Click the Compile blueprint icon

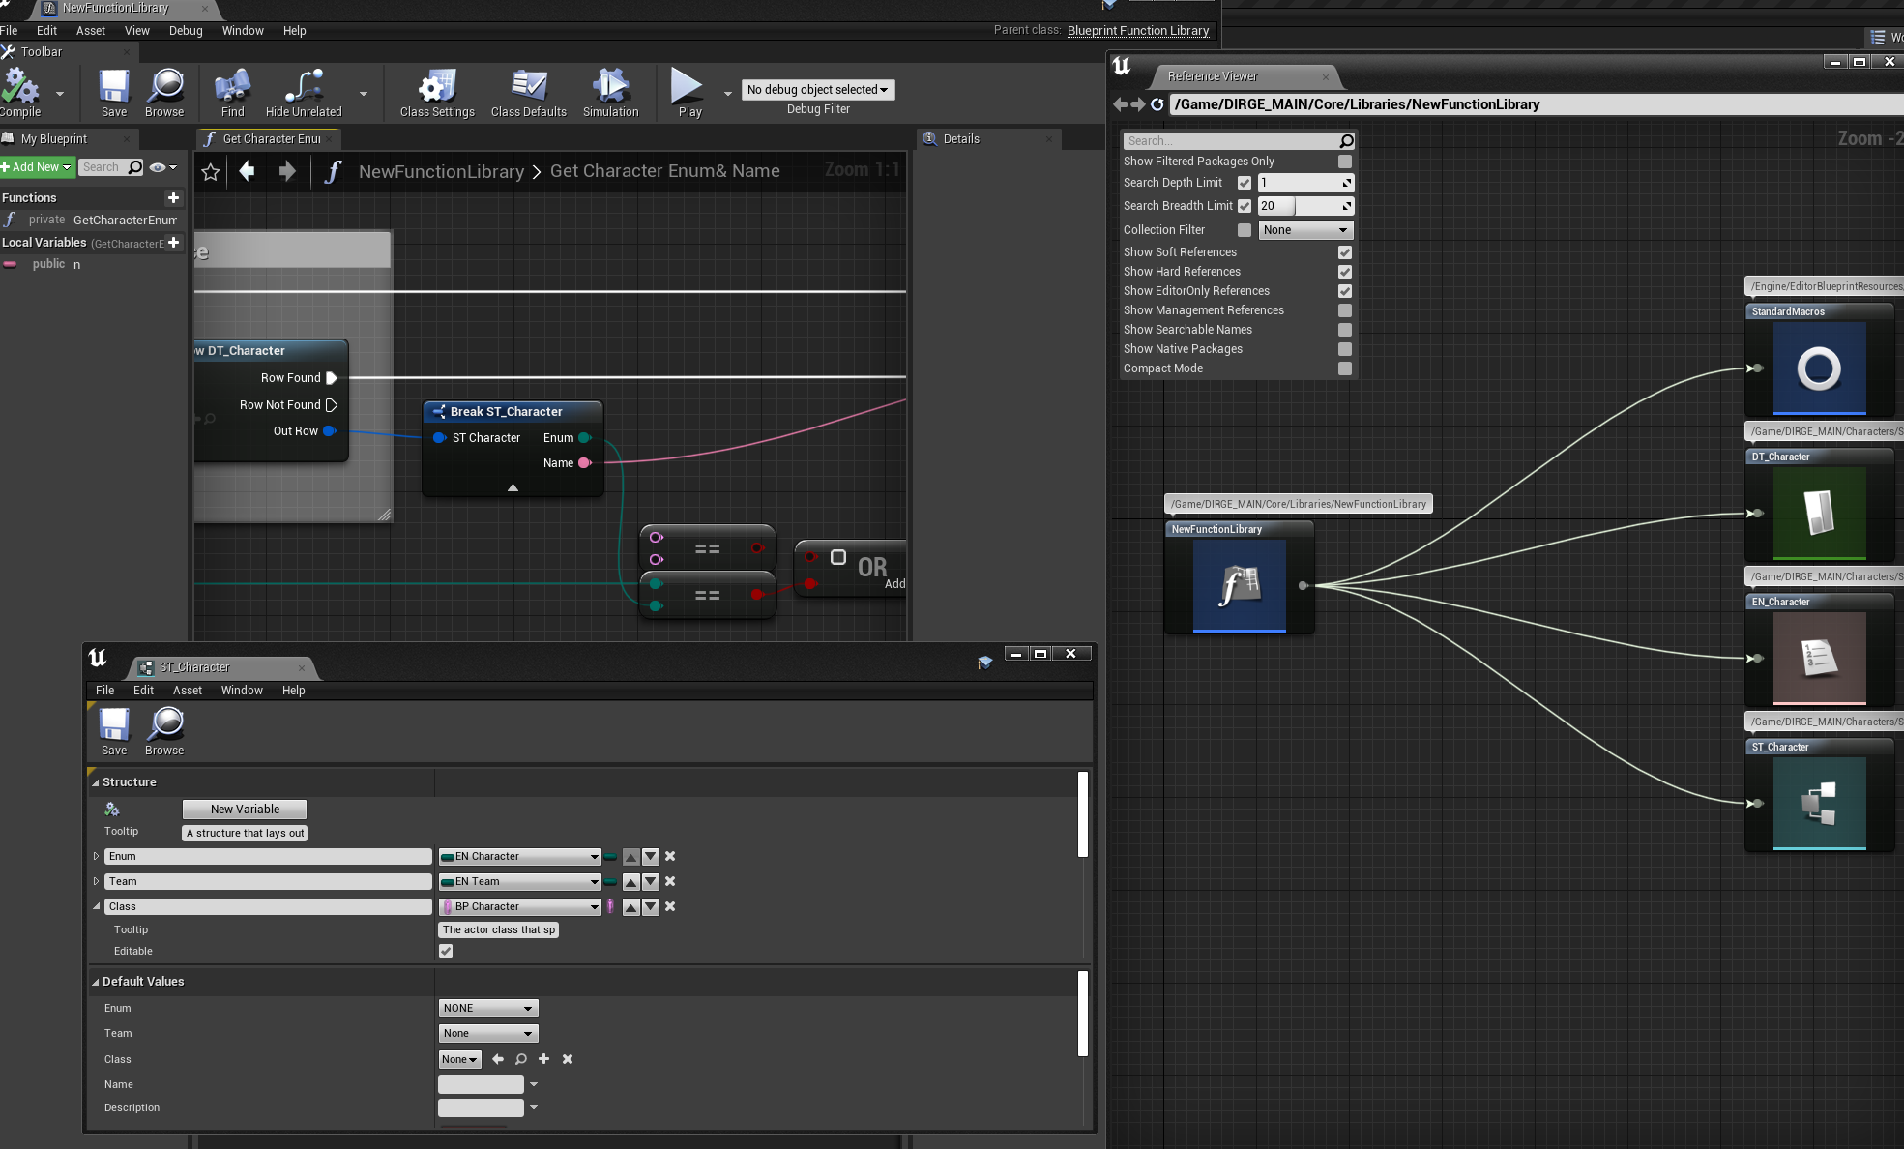tap(20, 93)
